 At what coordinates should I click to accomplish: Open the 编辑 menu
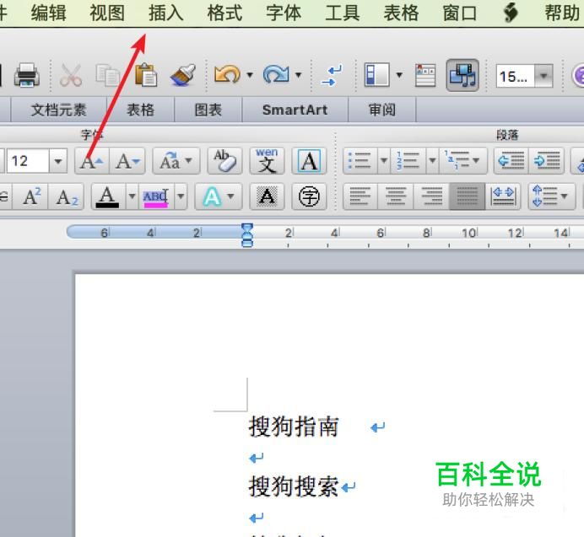(49, 13)
